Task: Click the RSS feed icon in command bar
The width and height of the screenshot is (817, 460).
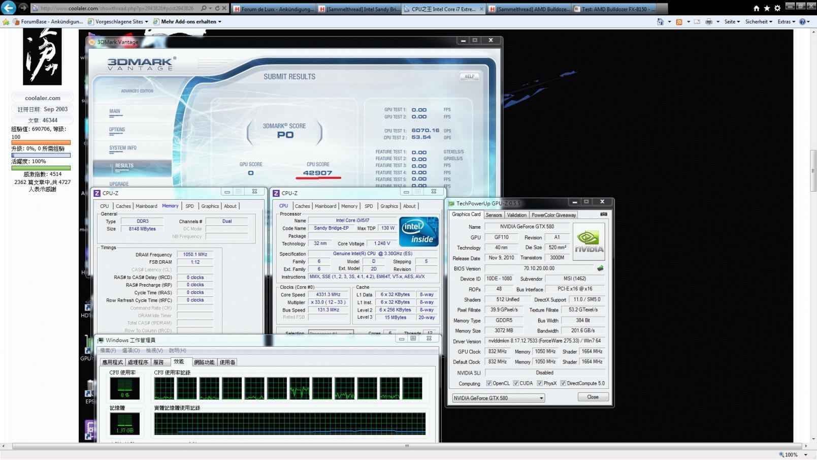Action: (679, 22)
